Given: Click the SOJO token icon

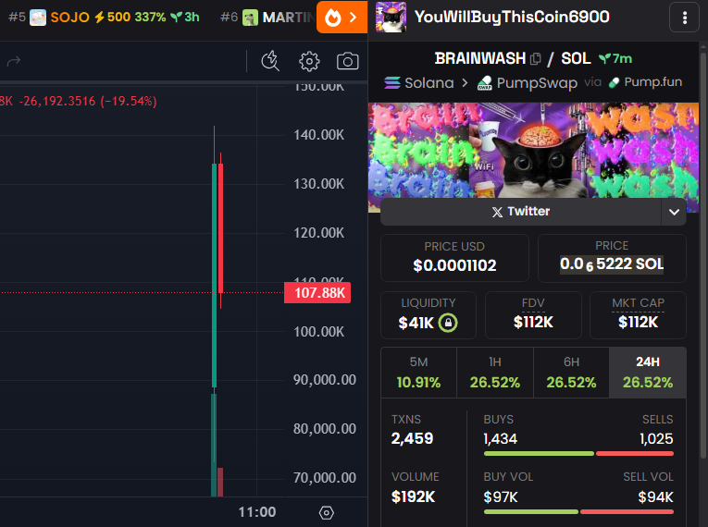Looking at the screenshot, I should point(38,18).
